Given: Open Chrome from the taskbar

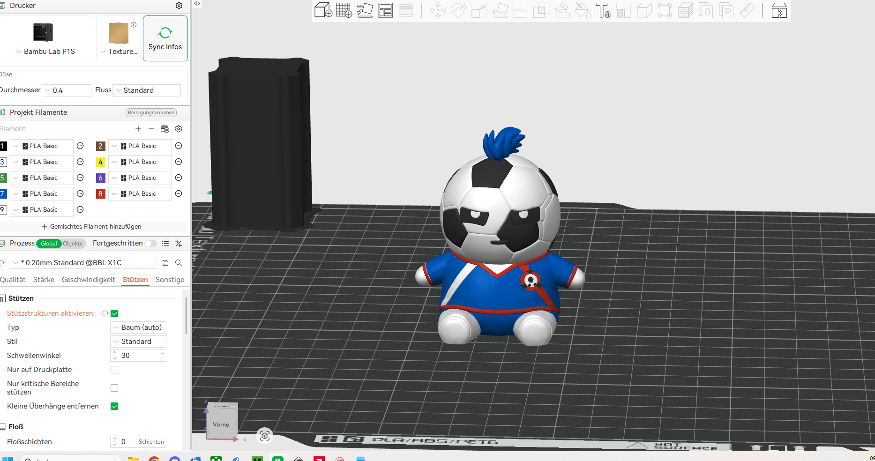Looking at the screenshot, I should [154, 459].
